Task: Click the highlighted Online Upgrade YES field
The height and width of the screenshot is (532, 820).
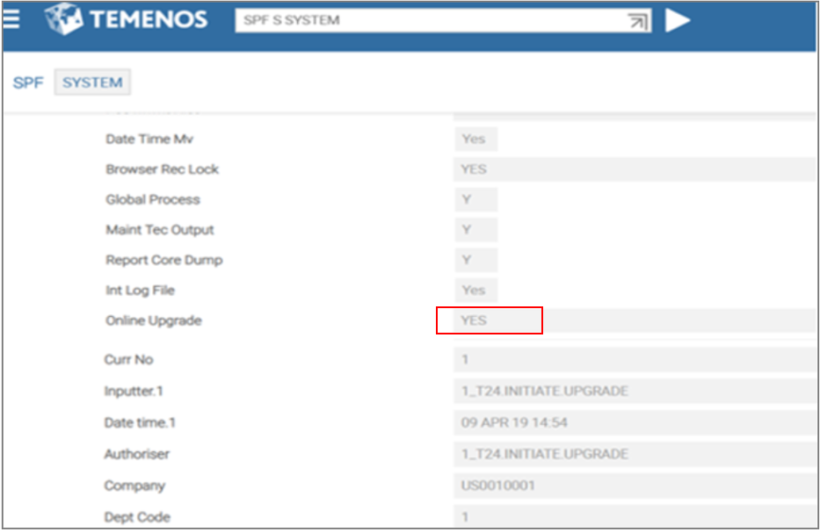Action: tap(490, 320)
